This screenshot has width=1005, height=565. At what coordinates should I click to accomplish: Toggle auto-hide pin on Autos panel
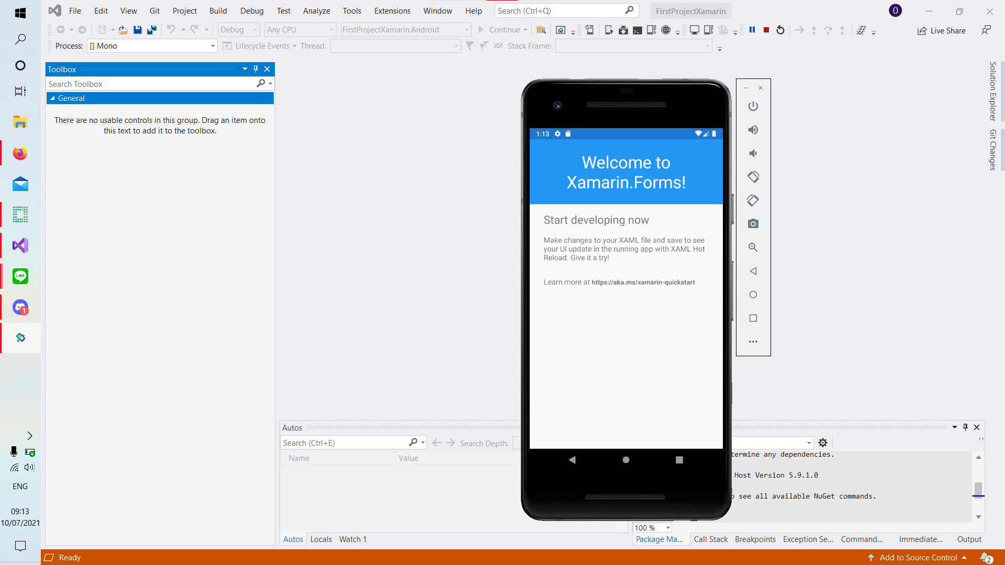(x=965, y=427)
